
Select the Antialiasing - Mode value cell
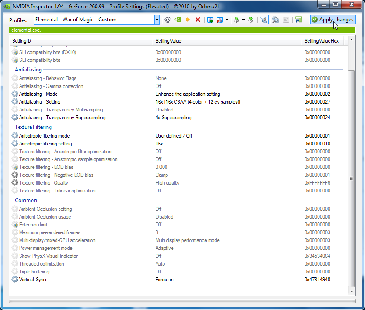tap(188, 94)
